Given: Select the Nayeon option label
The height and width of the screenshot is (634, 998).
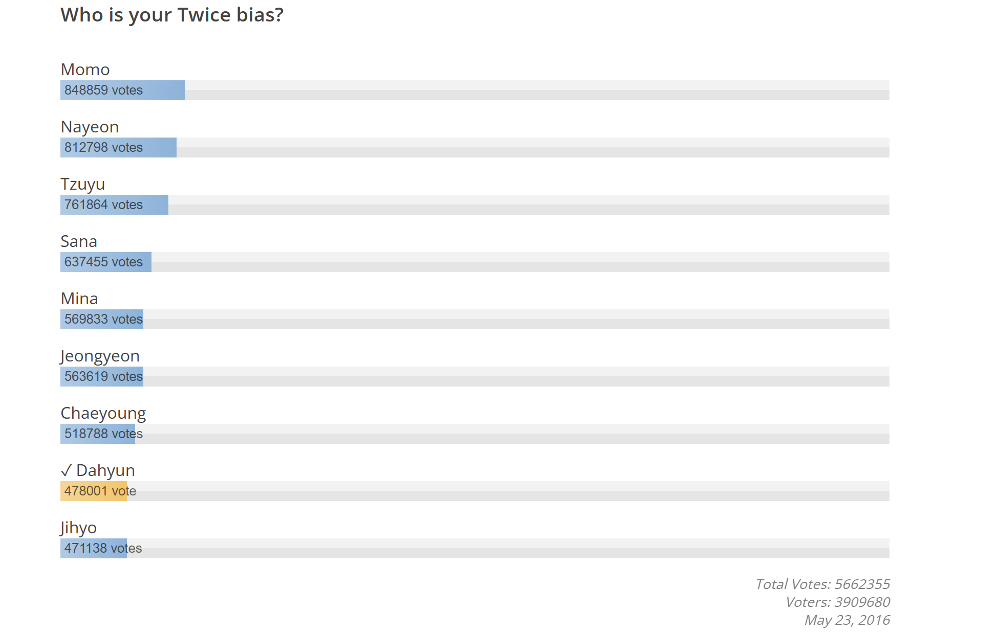Looking at the screenshot, I should pos(90,127).
